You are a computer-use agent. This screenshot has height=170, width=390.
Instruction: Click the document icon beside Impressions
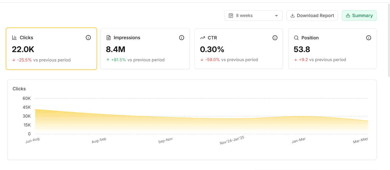click(x=108, y=38)
